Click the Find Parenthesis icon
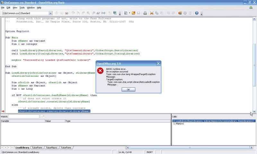Screen dimensions: 257x154 (103, 13)
